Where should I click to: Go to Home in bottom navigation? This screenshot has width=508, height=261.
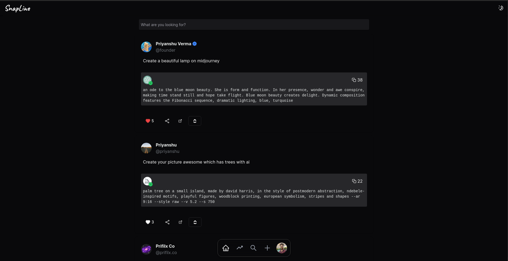226,248
